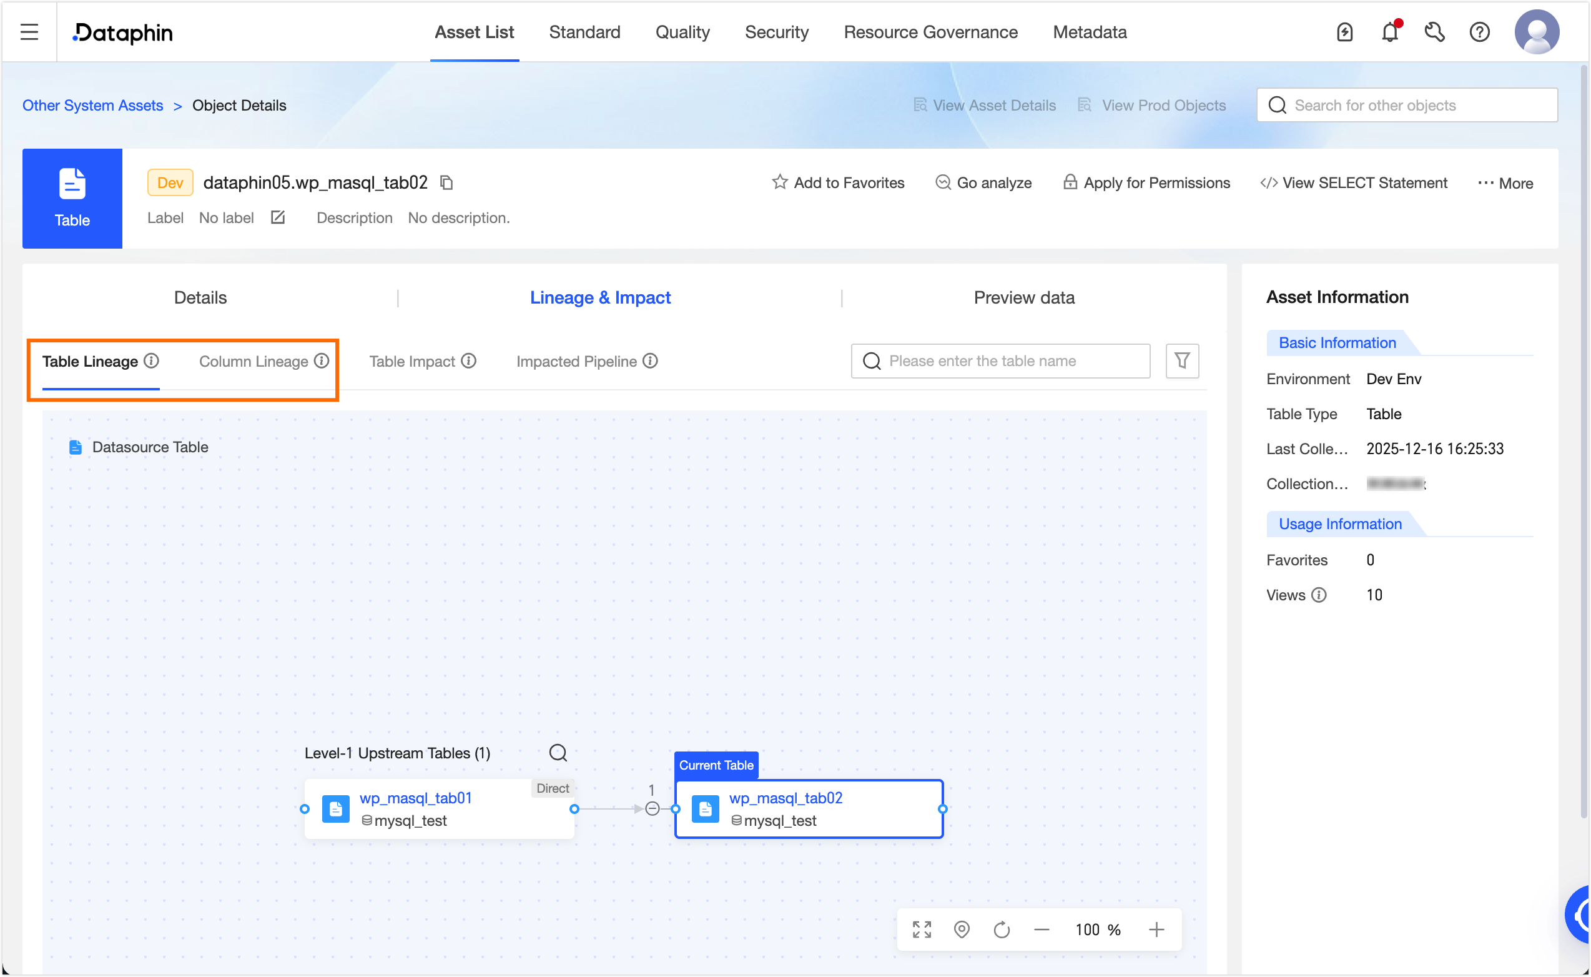Select the Impacted Pipeline sub-tab
1591x977 pixels.
click(576, 361)
